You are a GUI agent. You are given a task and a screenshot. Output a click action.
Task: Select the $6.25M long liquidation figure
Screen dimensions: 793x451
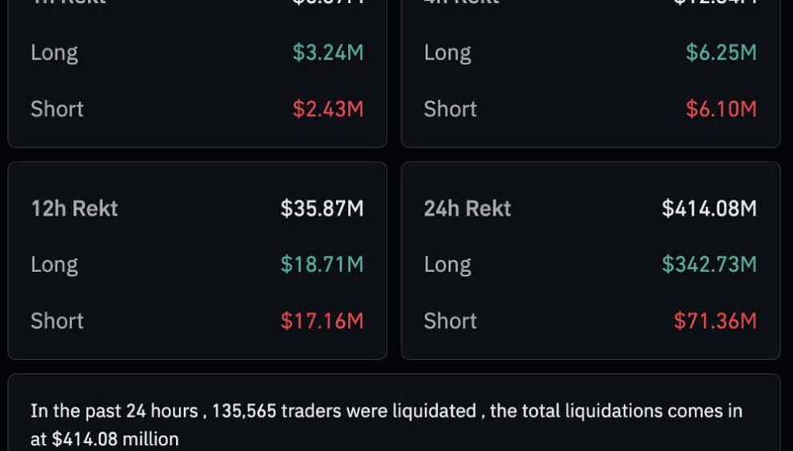tap(720, 53)
